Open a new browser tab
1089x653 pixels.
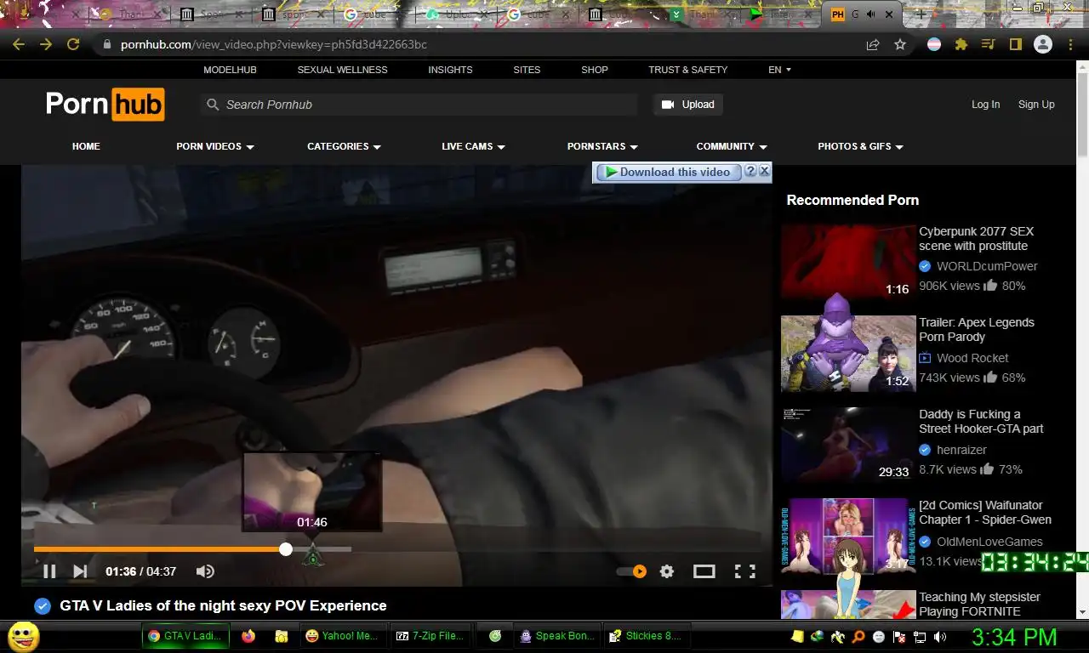pyautogui.click(x=920, y=14)
